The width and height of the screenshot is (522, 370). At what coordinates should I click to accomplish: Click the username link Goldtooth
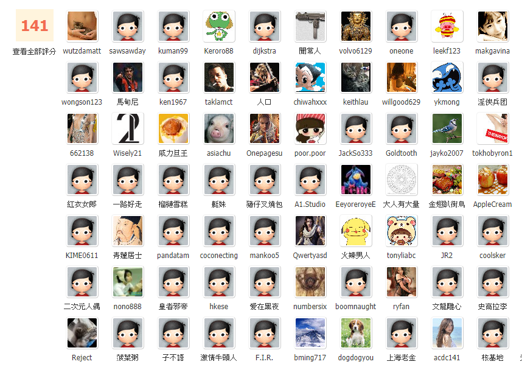402,153
